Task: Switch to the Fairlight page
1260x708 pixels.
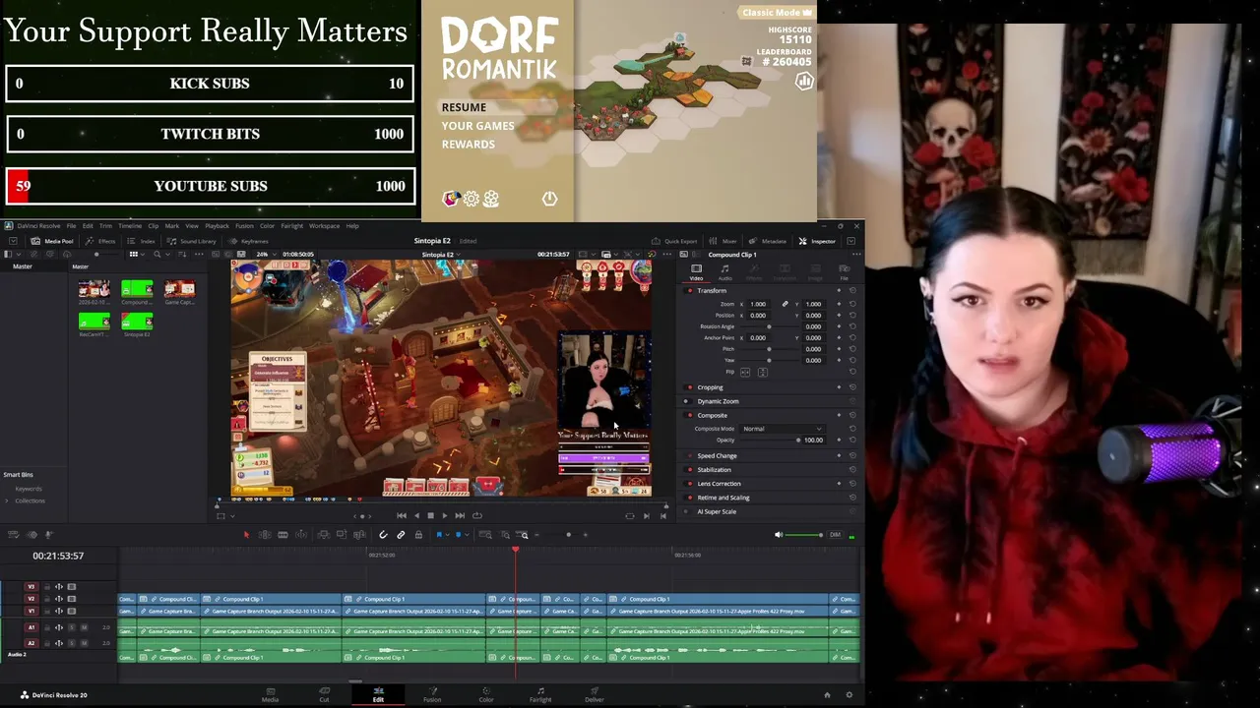Action: coord(540,694)
